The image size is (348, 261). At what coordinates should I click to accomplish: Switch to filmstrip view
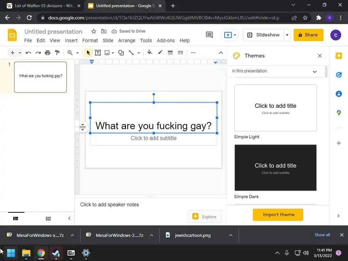pyautogui.click(x=16, y=219)
